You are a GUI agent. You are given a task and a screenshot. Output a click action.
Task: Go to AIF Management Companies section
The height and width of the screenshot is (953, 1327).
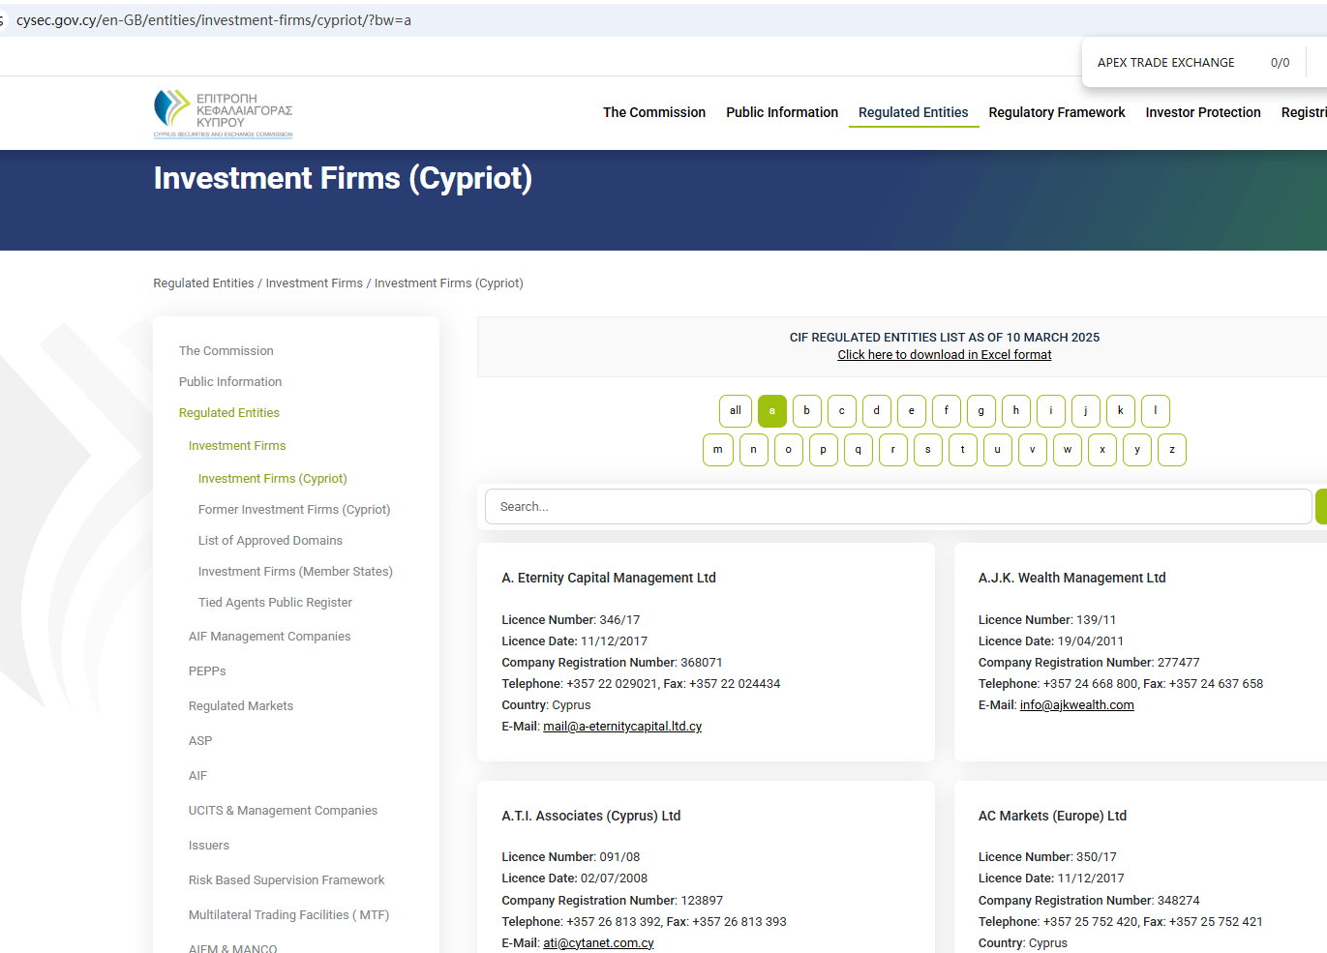pyautogui.click(x=269, y=637)
